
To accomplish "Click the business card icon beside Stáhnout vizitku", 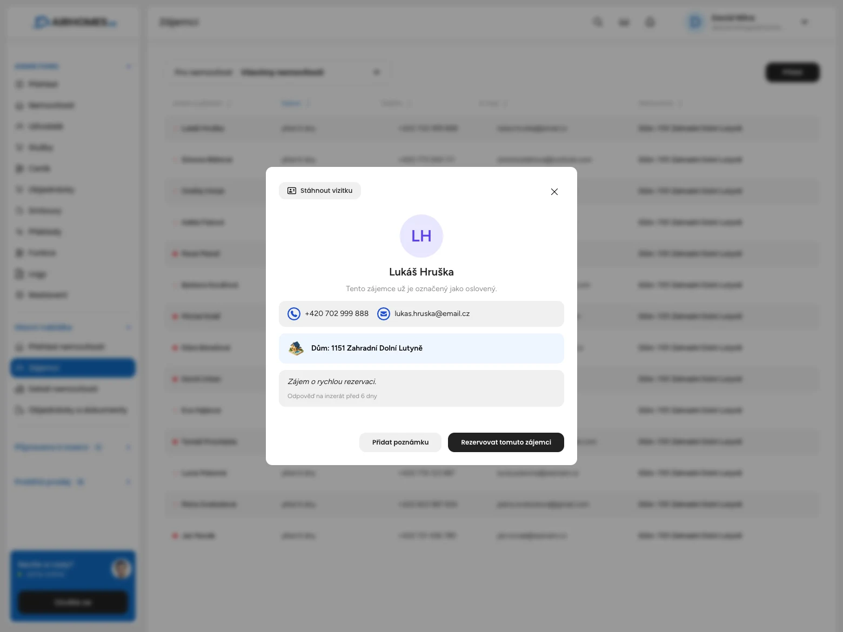I will (292, 191).
